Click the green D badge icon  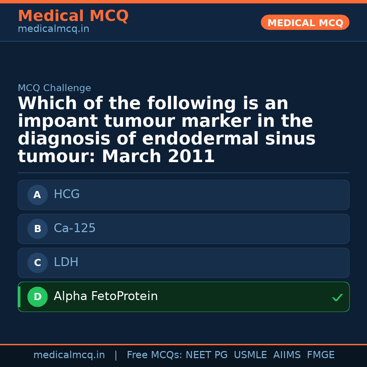coord(37,297)
